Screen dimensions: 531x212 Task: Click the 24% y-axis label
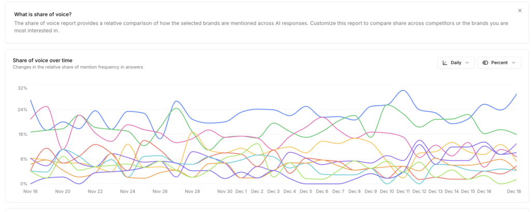click(x=22, y=110)
